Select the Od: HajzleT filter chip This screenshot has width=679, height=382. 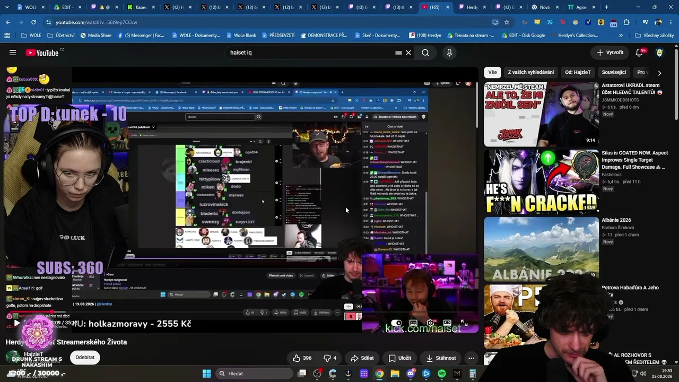578,72
